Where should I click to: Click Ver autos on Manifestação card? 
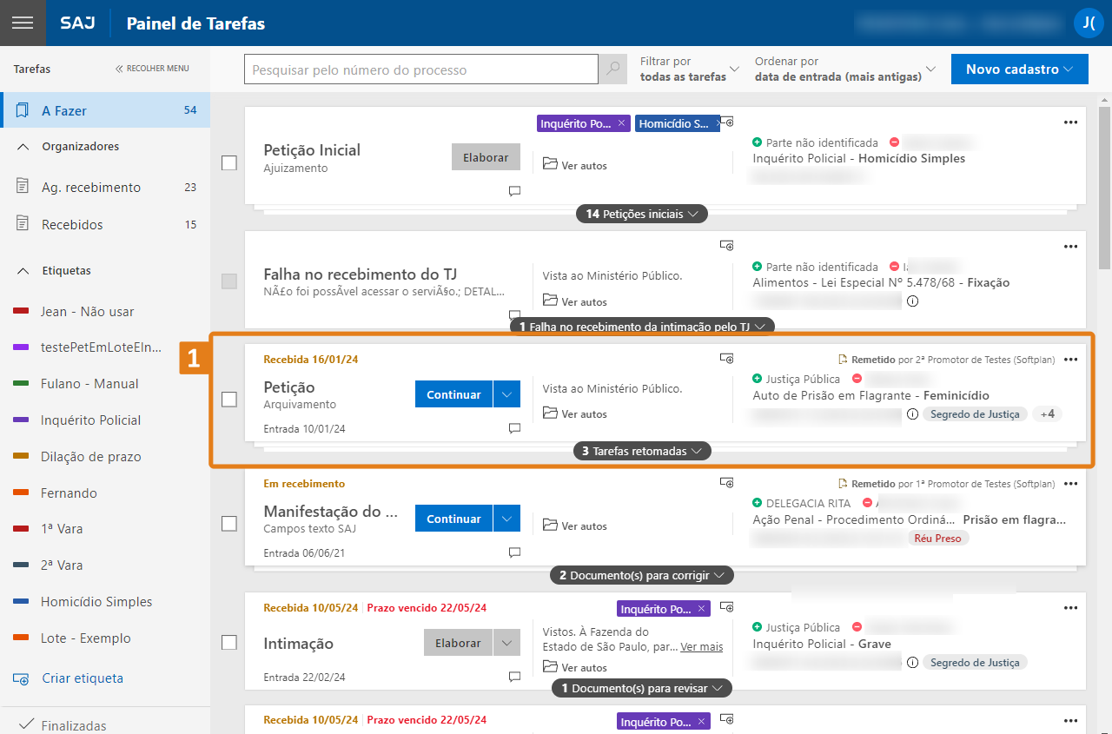pyautogui.click(x=575, y=526)
